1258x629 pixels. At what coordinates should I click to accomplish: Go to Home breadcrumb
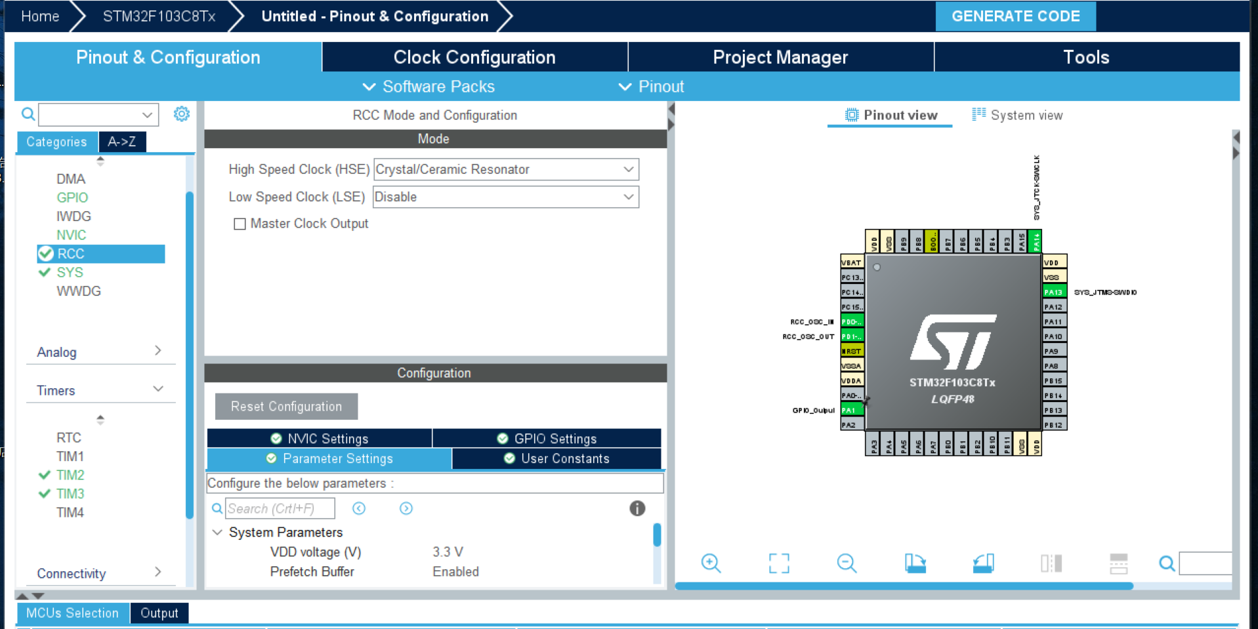click(x=40, y=16)
